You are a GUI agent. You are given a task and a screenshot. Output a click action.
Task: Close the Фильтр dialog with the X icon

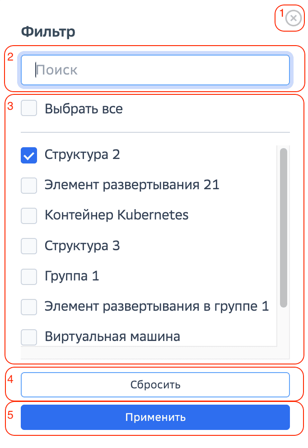tap(293, 18)
